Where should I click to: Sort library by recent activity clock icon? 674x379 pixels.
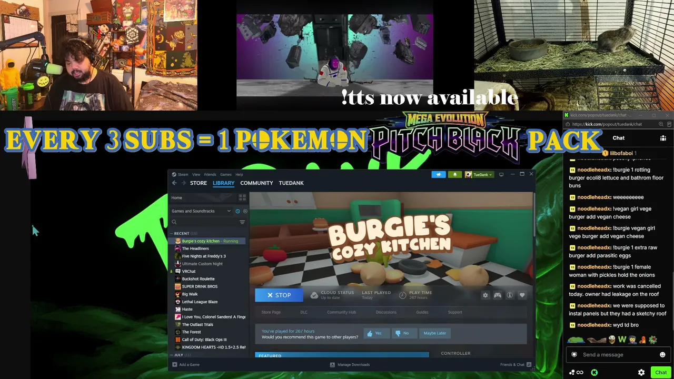(x=237, y=211)
